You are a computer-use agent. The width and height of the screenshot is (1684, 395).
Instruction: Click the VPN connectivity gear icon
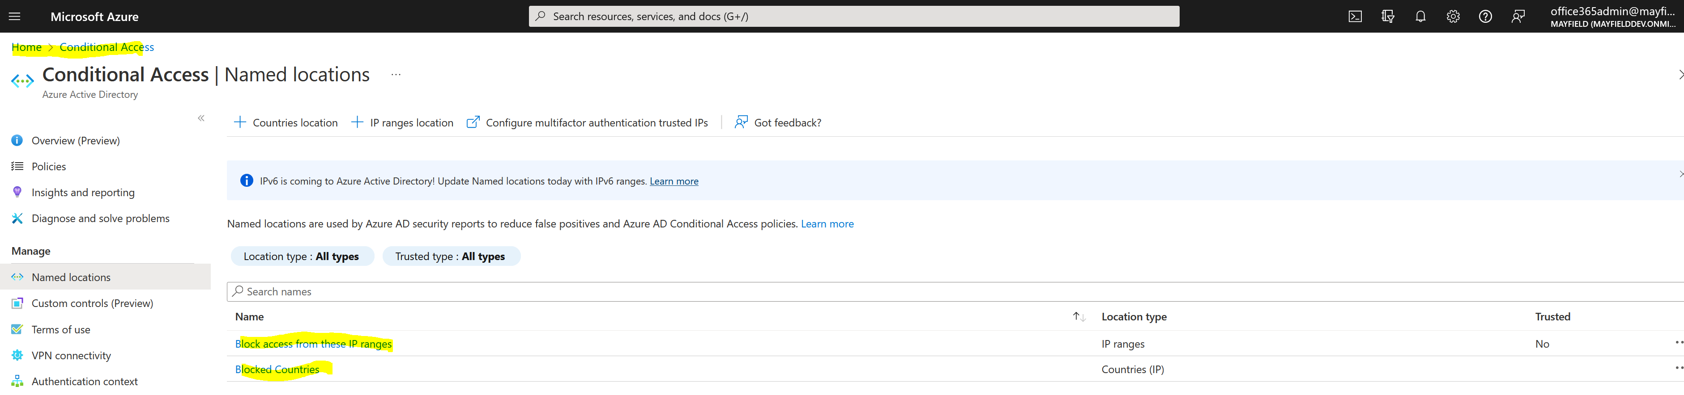click(x=17, y=355)
